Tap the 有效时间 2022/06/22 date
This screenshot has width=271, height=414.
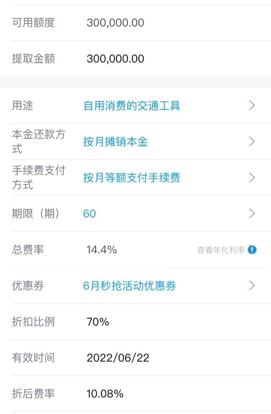pyautogui.click(x=118, y=358)
